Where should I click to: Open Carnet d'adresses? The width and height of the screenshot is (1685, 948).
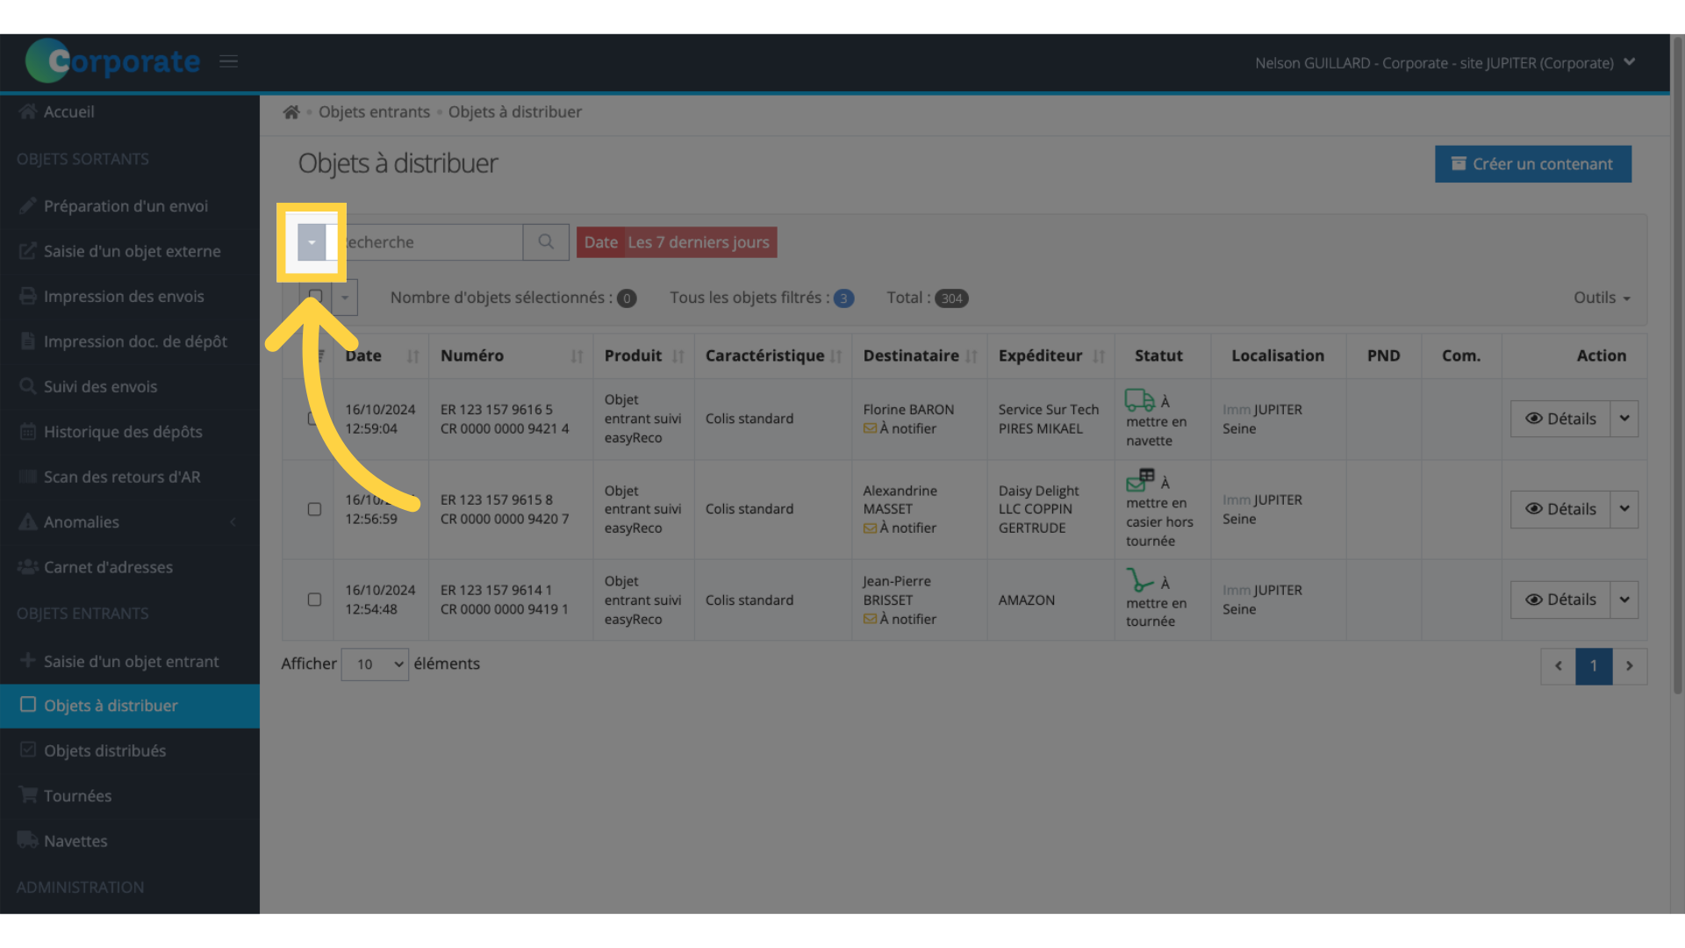[130, 568]
